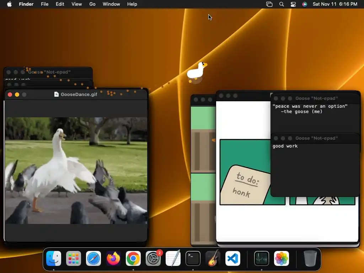
Task: Click the dancing goose image in GooseDance.gif
Action: coord(76,171)
